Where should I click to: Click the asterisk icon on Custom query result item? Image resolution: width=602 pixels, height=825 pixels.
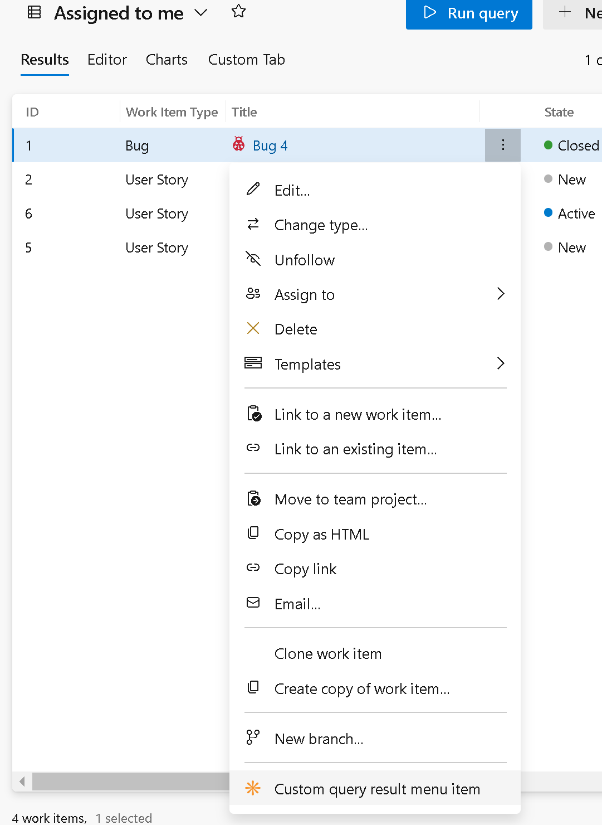253,788
